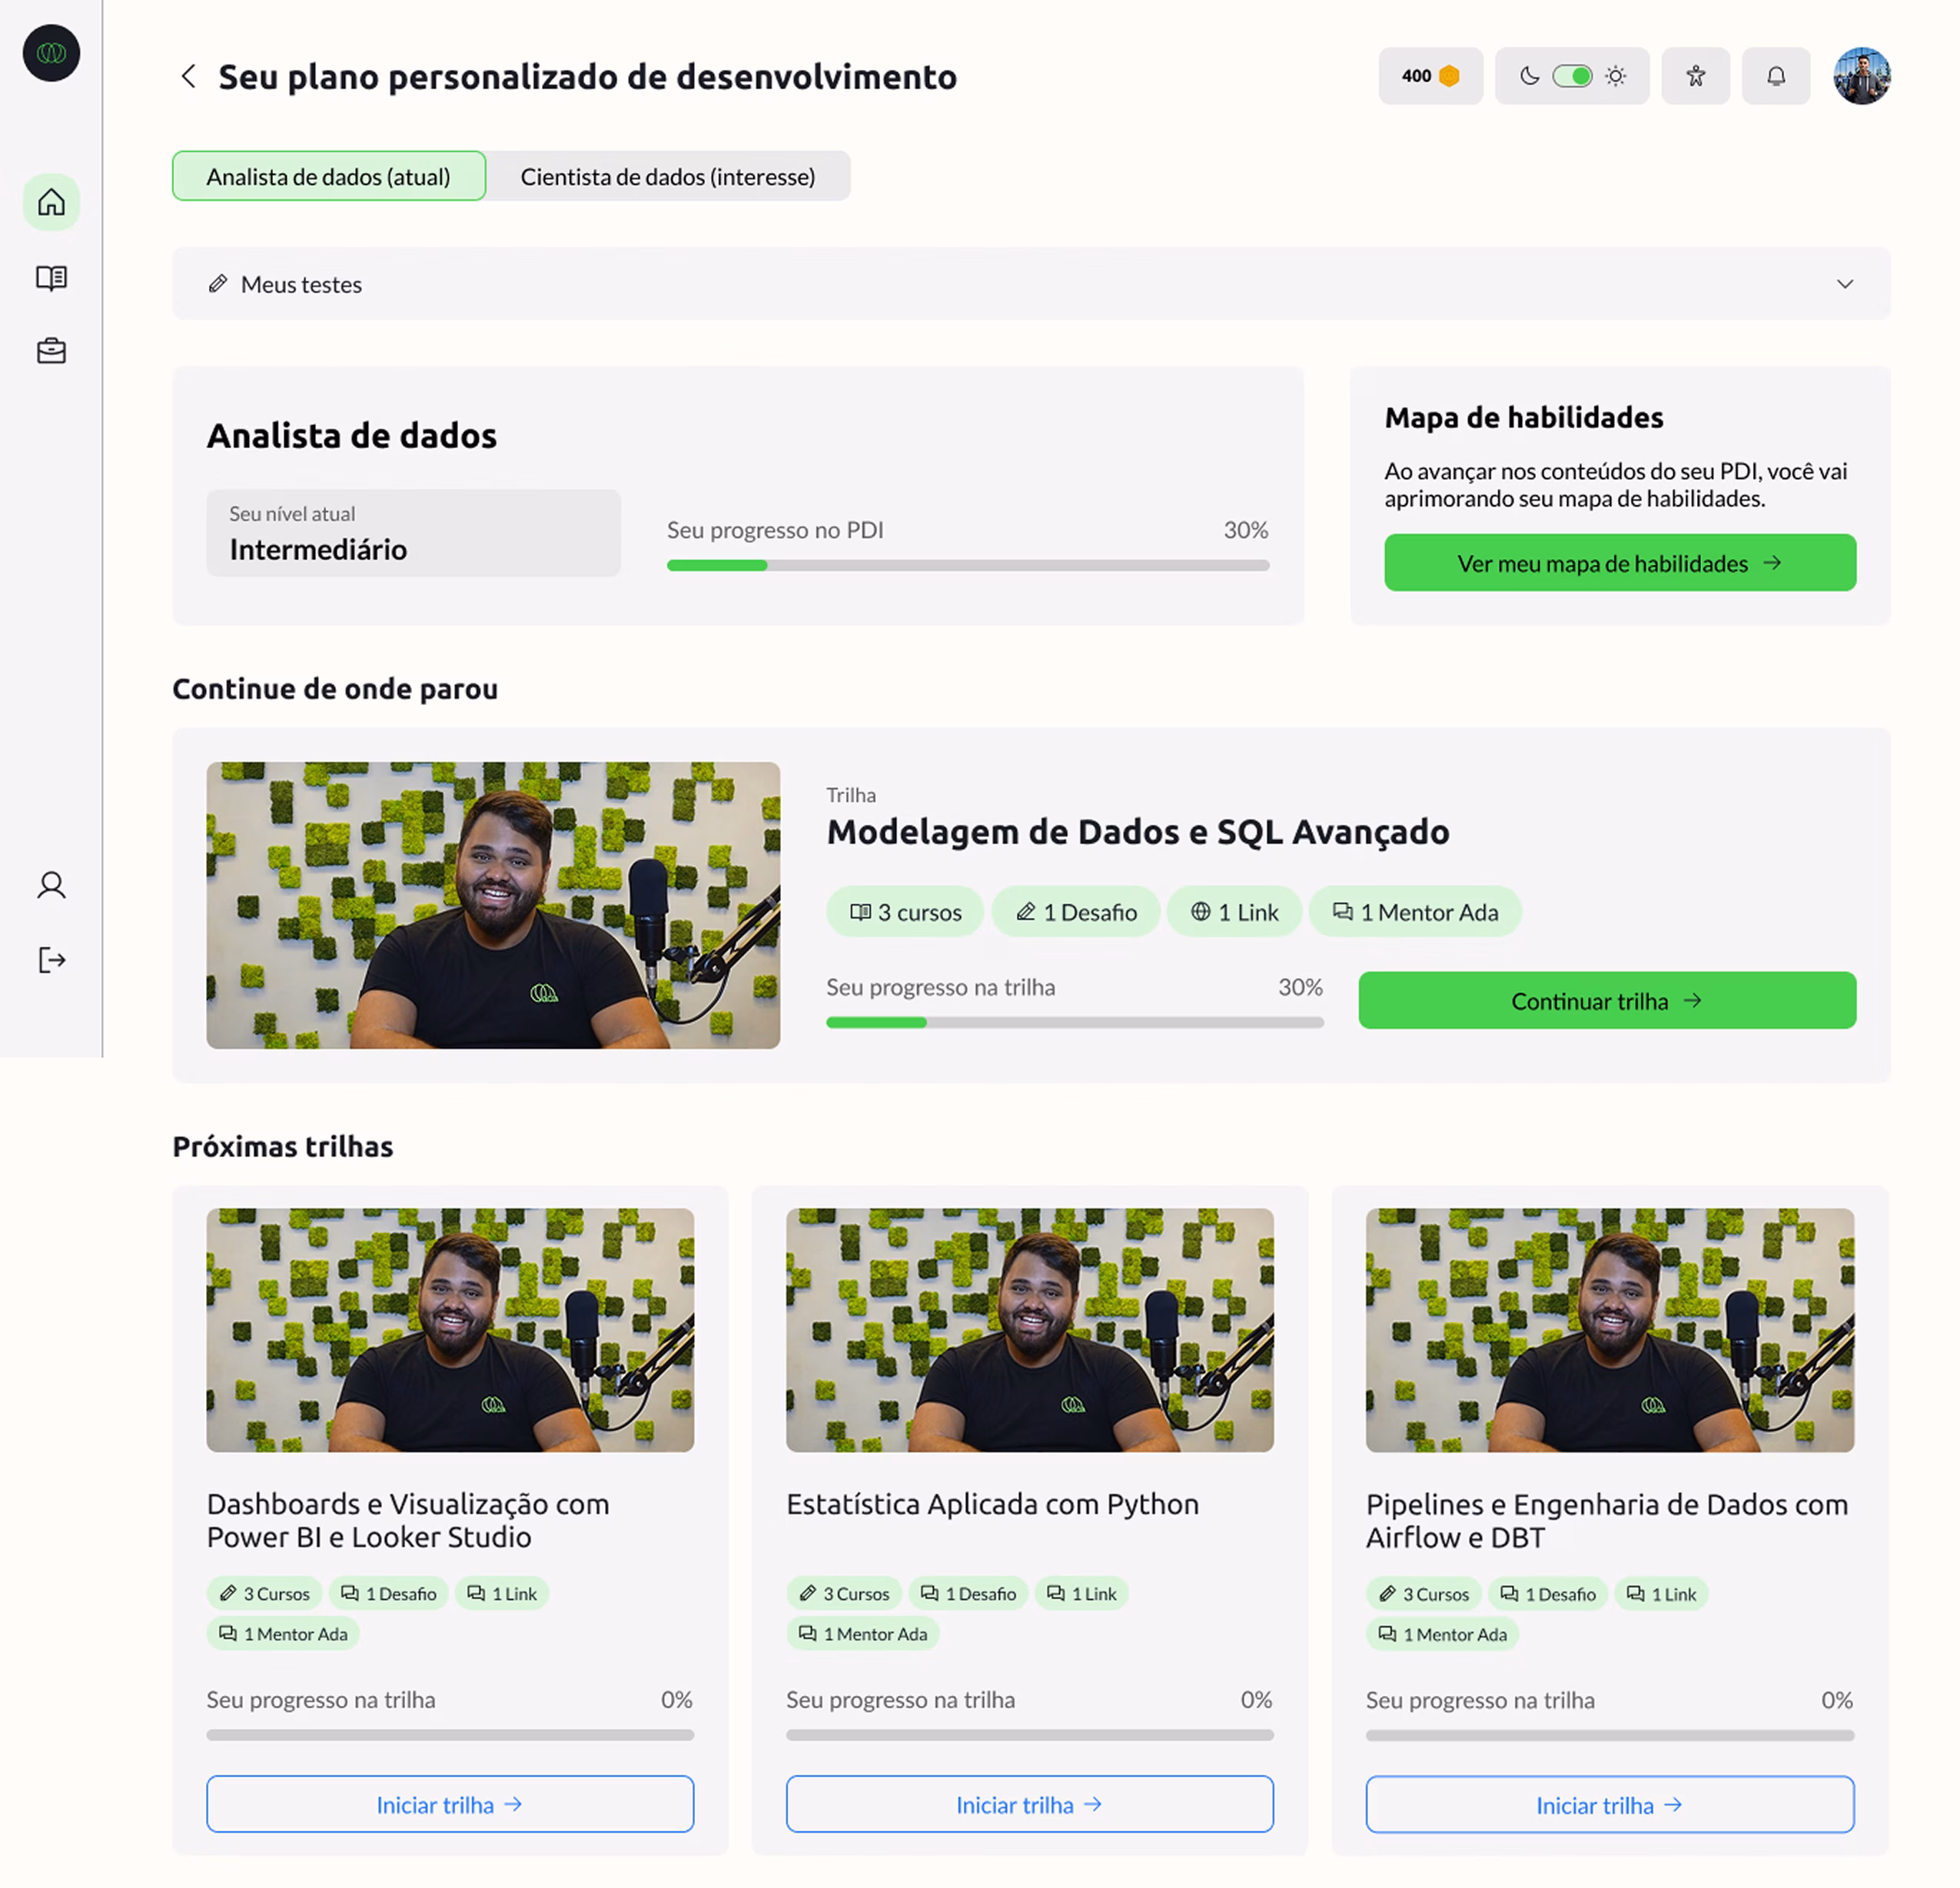Start the Estatística Aplicada com Python trilha
Viewport: 1960px width, 1888px height.
click(1029, 1804)
